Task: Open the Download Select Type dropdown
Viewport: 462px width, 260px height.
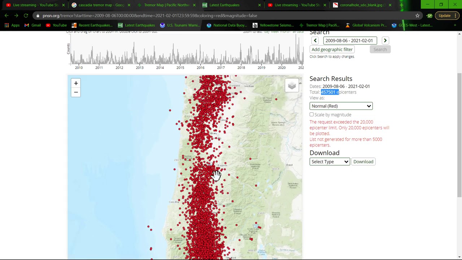Action: [330, 161]
